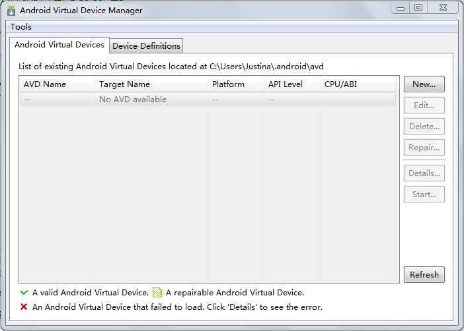The width and height of the screenshot is (464, 331).
Task: Click the Platform column header
Action: pos(236,84)
